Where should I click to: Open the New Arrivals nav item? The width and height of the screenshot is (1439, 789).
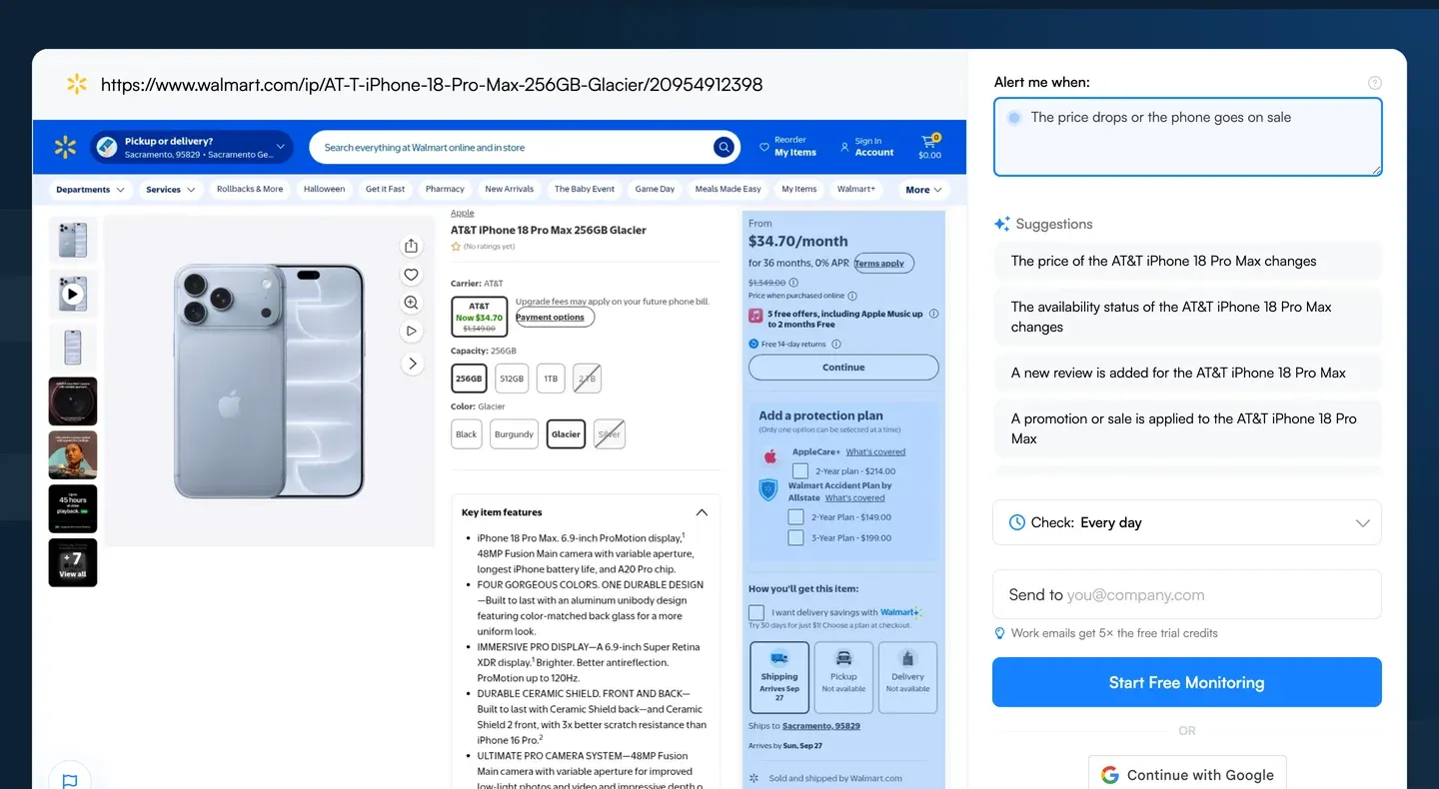click(x=510, y=189)
